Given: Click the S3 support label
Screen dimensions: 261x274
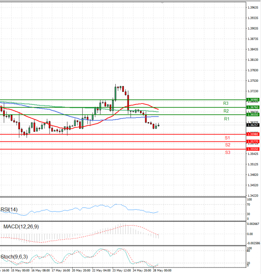Looking at the screenshot, I should tap(228, 152).
